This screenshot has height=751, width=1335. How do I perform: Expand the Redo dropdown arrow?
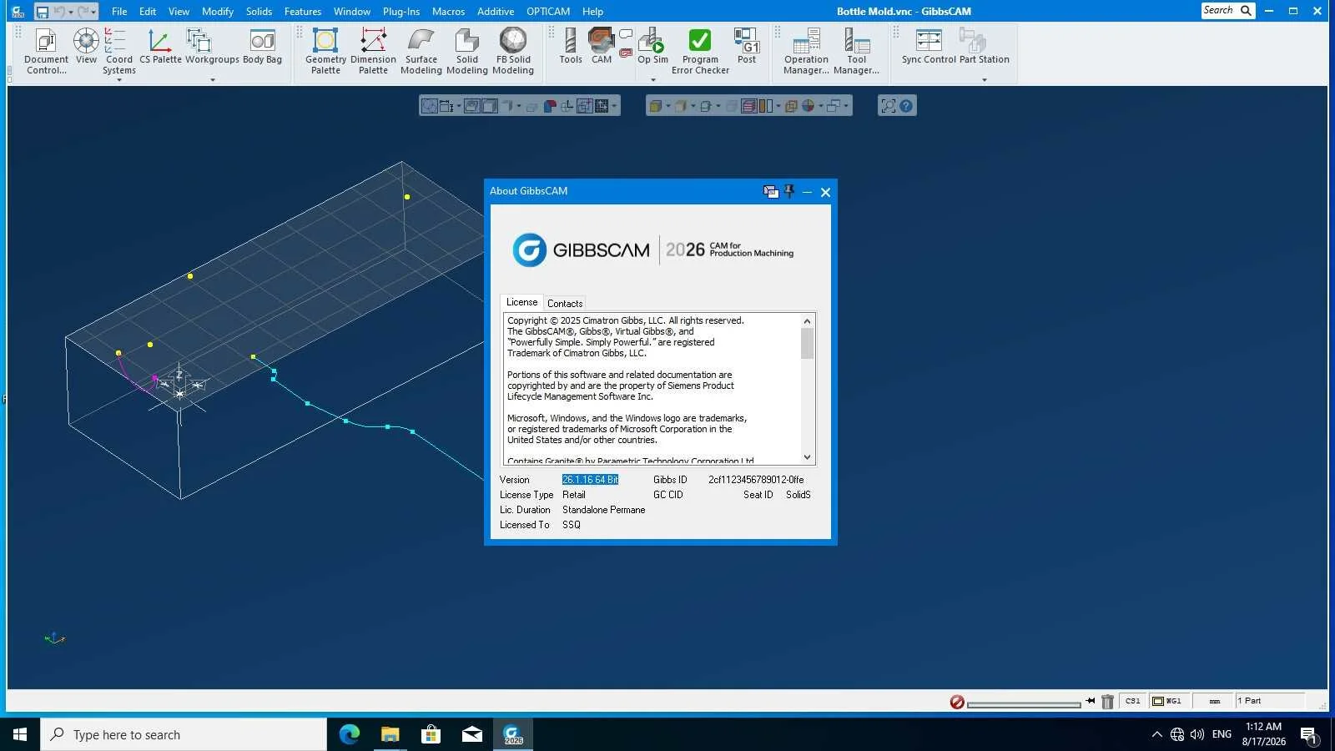click(x=93, y=12)
